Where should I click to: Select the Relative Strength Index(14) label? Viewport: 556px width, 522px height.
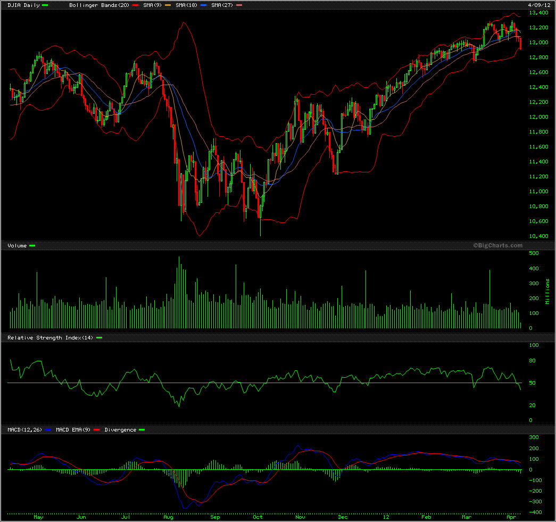point(51,337)
